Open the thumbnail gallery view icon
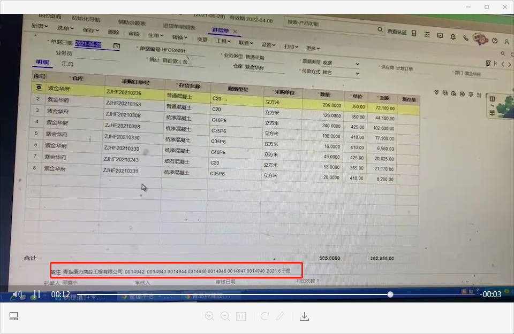Image resolution: width=514 pixels, height=334 pixels. (x=14, y=316)
